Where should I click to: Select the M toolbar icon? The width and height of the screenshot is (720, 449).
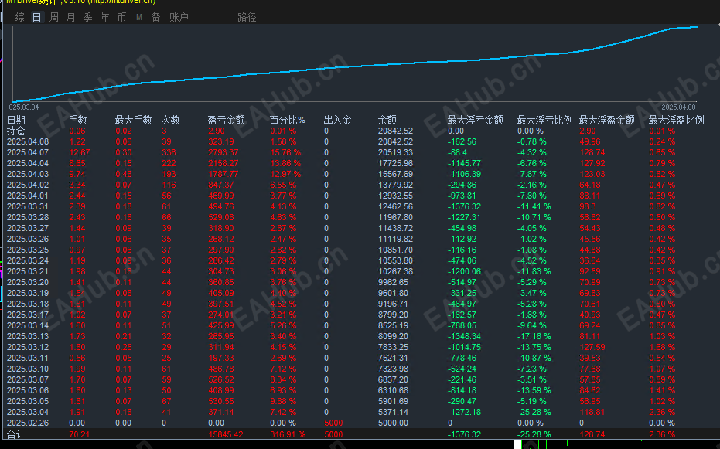pos(138,17)
